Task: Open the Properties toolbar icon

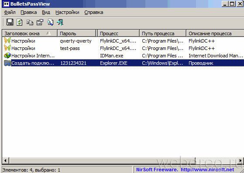Action: pyautogui.click(x=40, y=22)
